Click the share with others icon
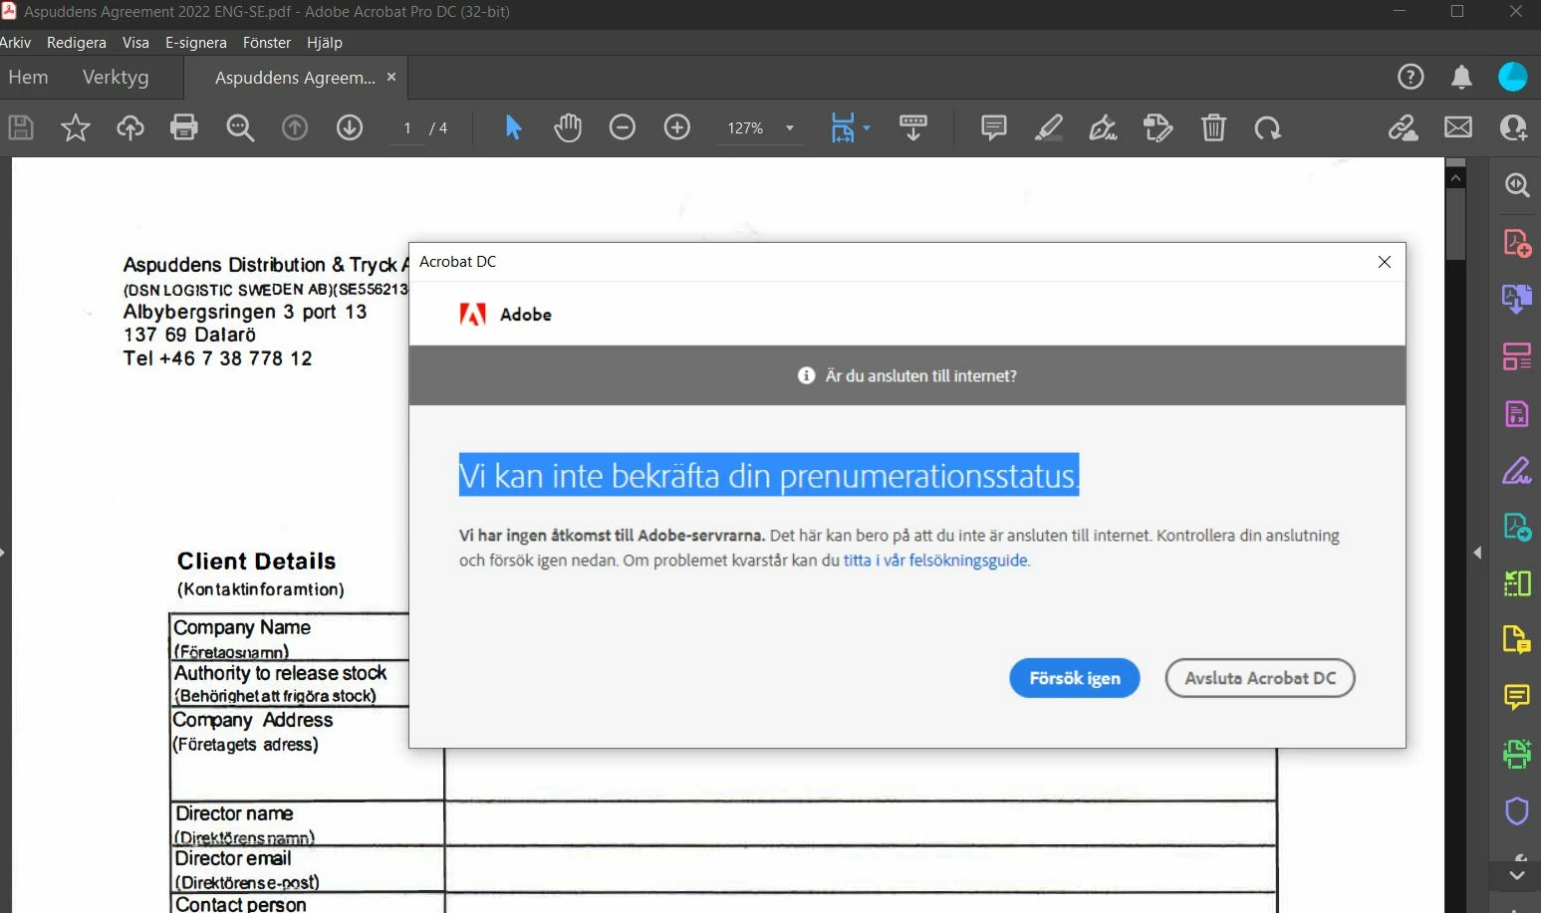Screen dimensions: 1541x913 1514,127
